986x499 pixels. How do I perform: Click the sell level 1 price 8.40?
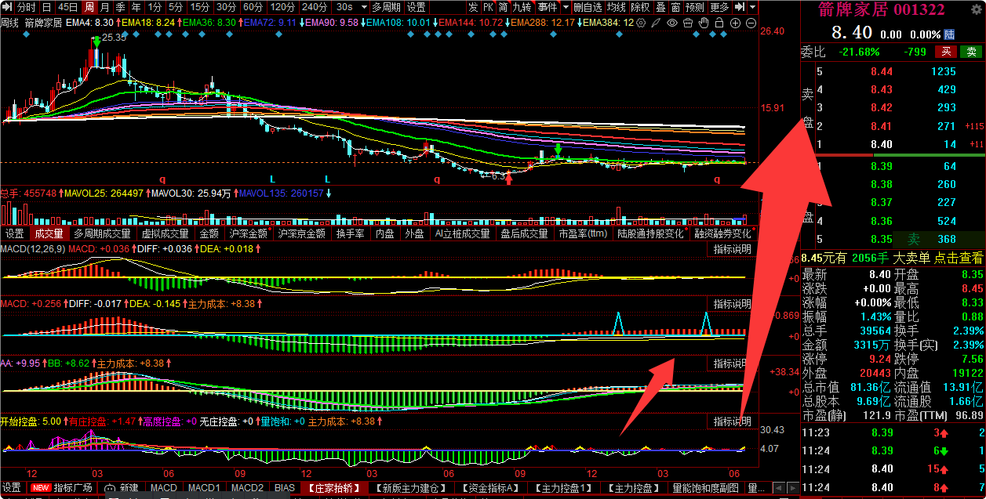[881, 144]
